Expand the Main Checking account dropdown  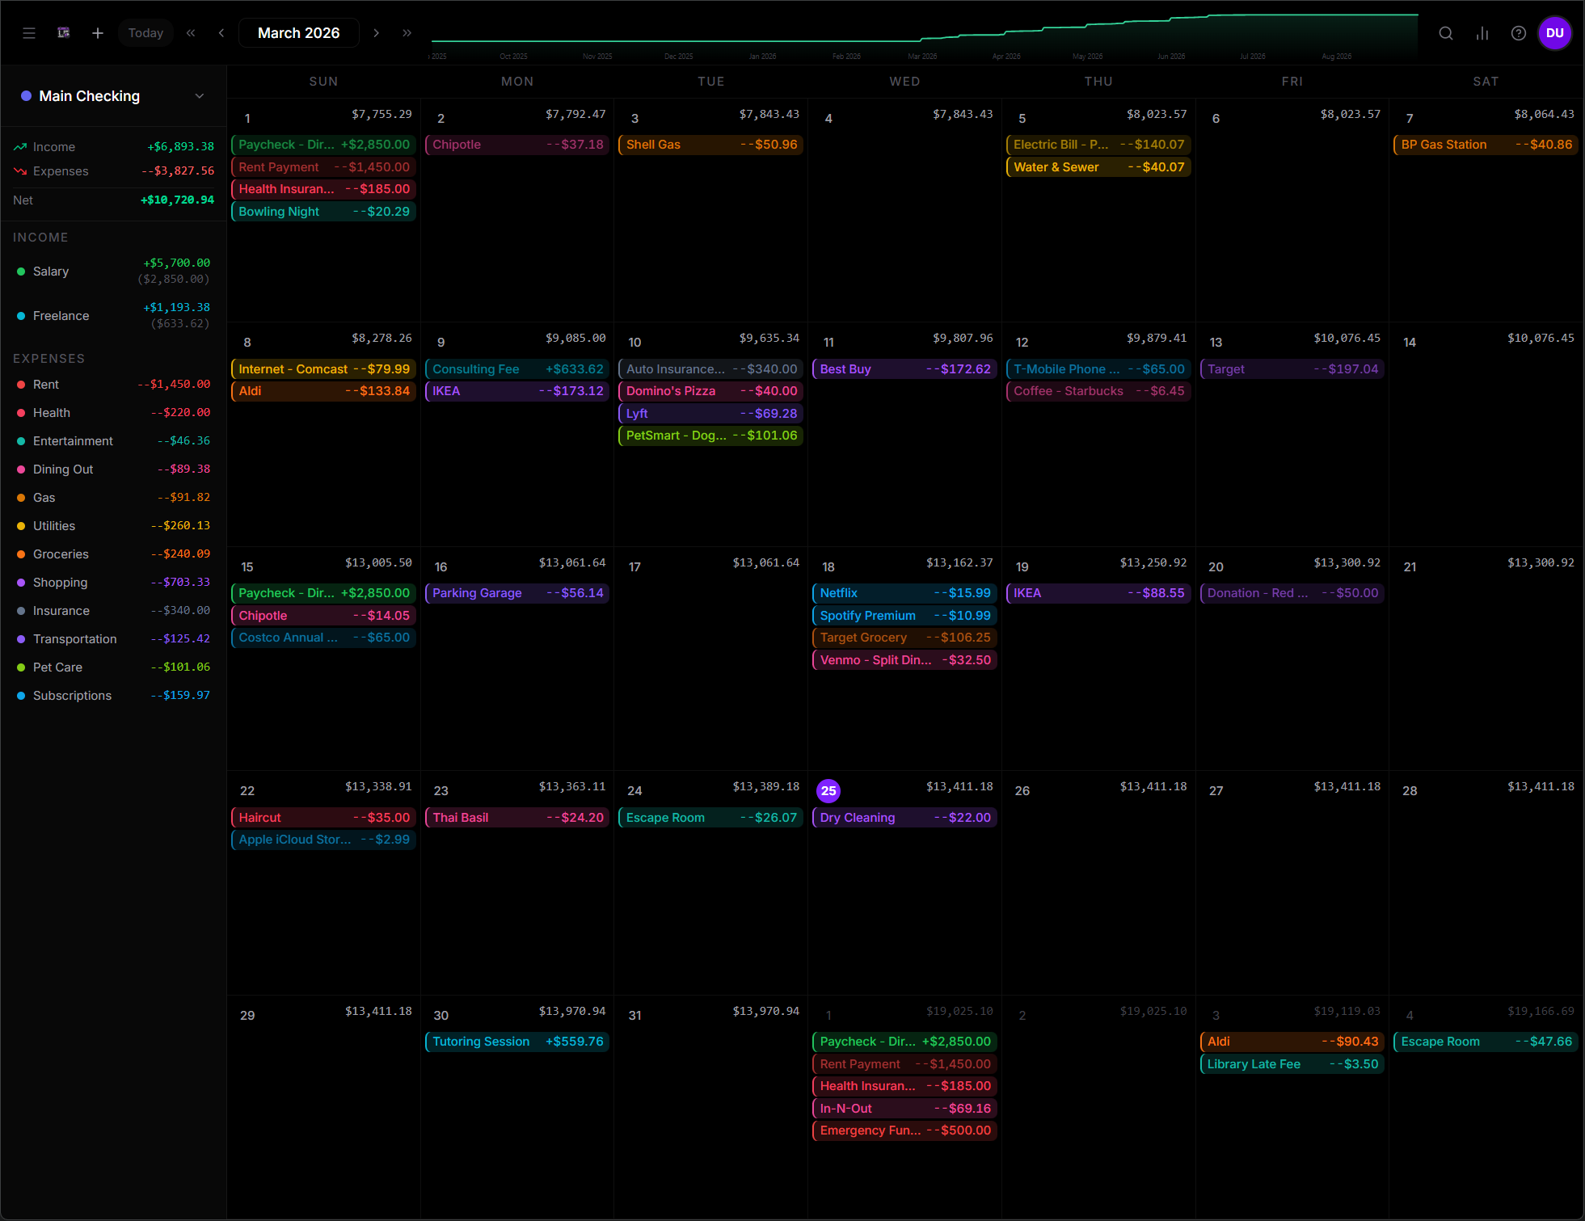pyautogui.click(x=200, y=96)
